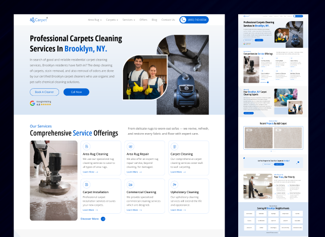Click the Area Rug Repair card icon
The width and height of the screenshot is (325, 237).
130,147
